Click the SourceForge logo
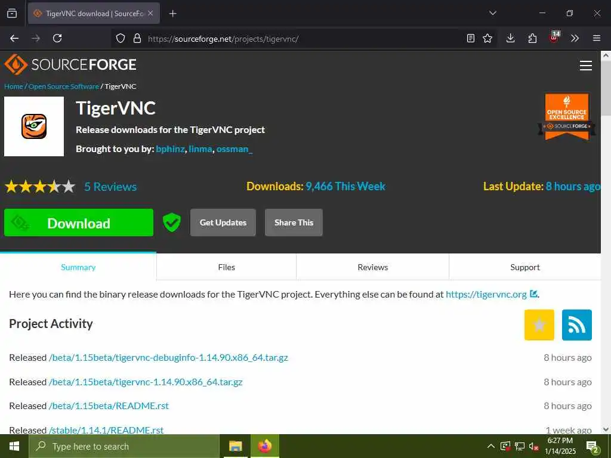The image size is (611, 458). tap(70, 64)
